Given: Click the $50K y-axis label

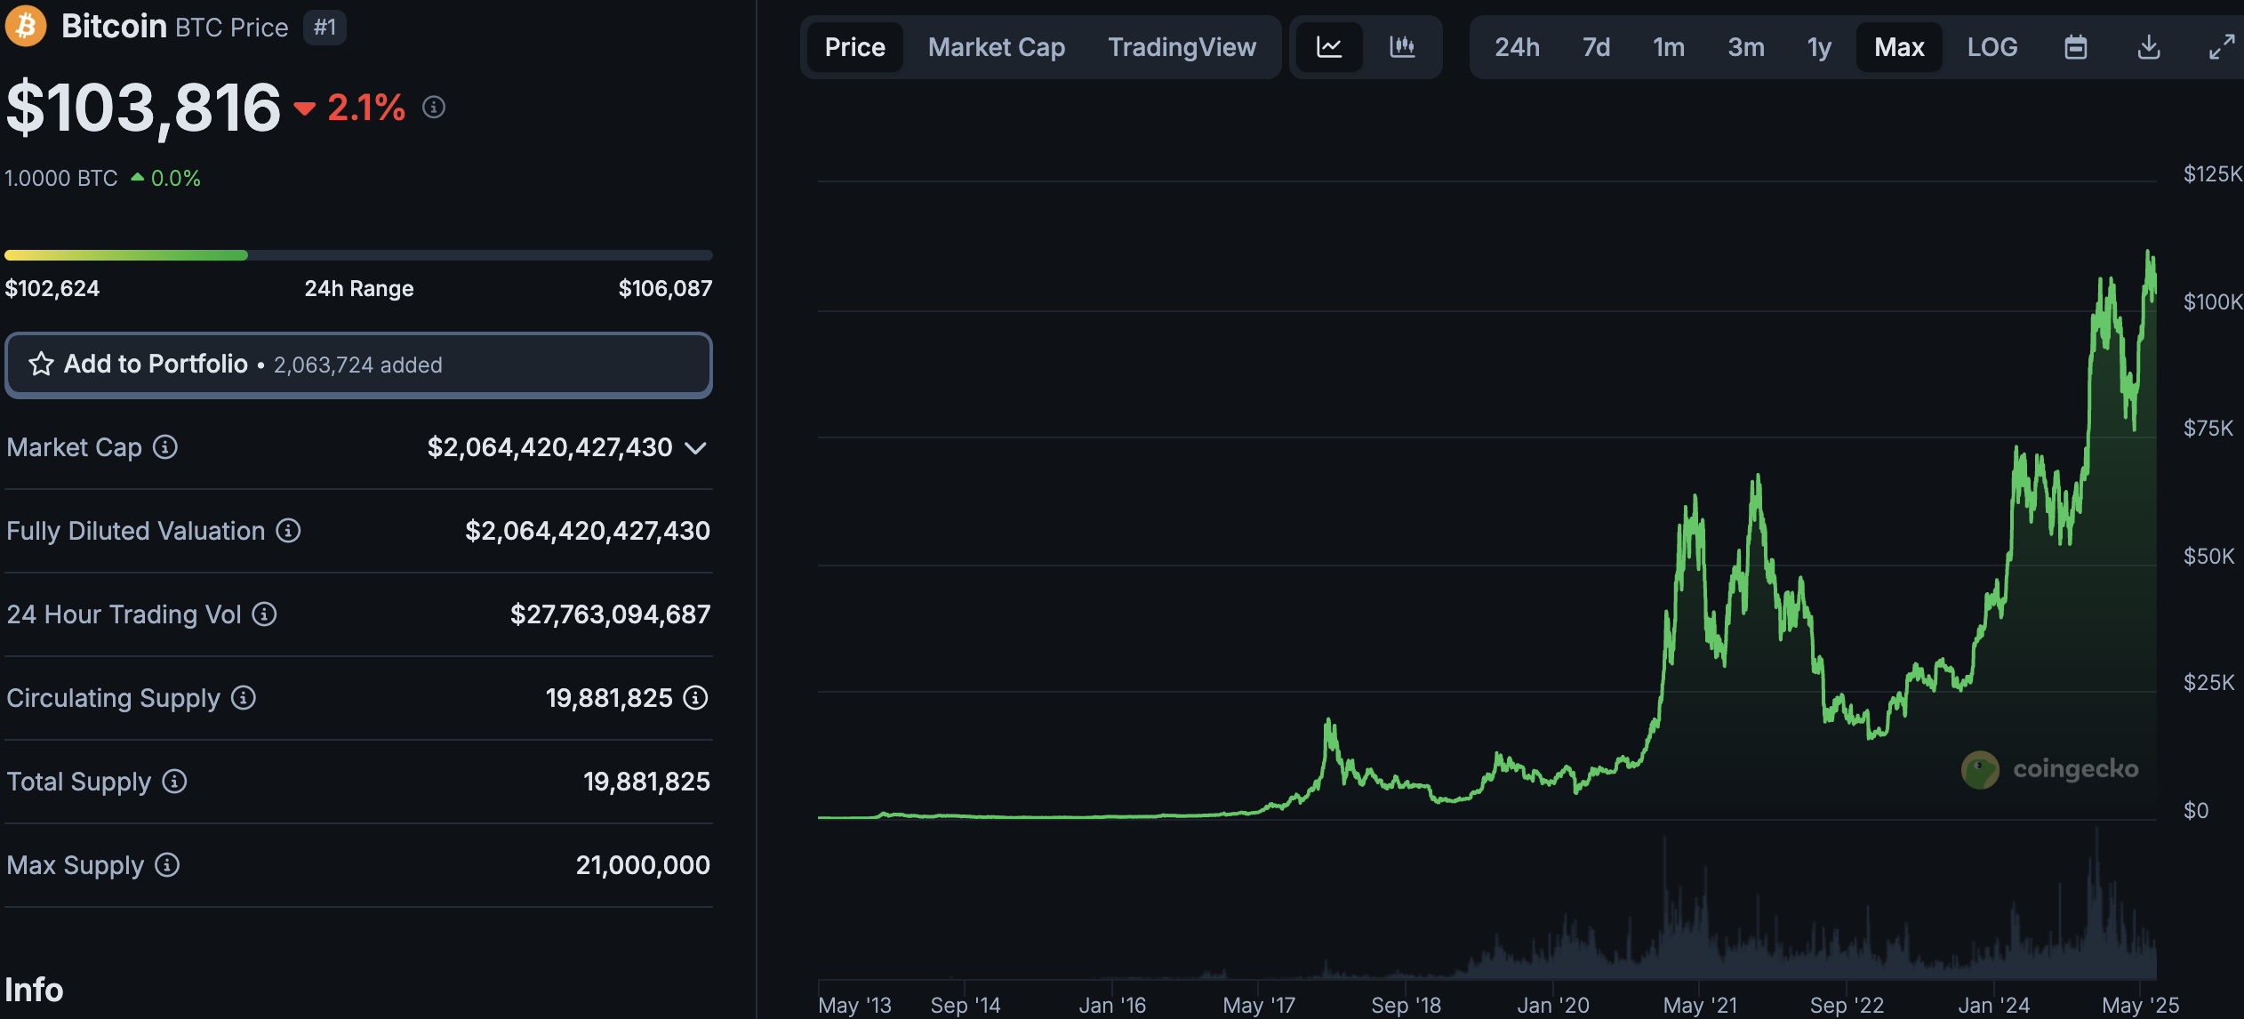Looking at the screenshot, I should [x=2208, y=557].
